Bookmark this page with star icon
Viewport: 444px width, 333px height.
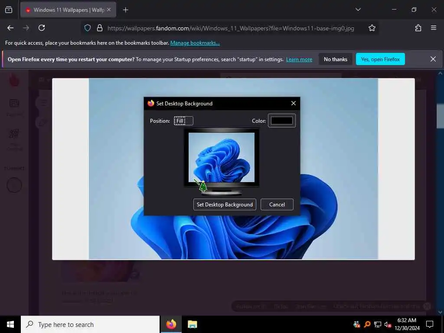pos(372,28)
